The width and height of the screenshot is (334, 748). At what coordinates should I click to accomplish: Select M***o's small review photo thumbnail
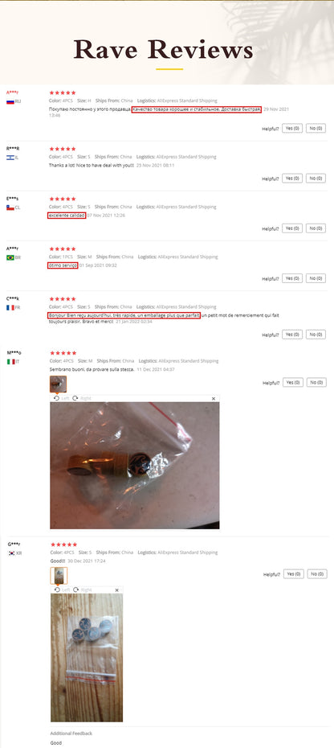pyautogui.click(x=58, y=384)
